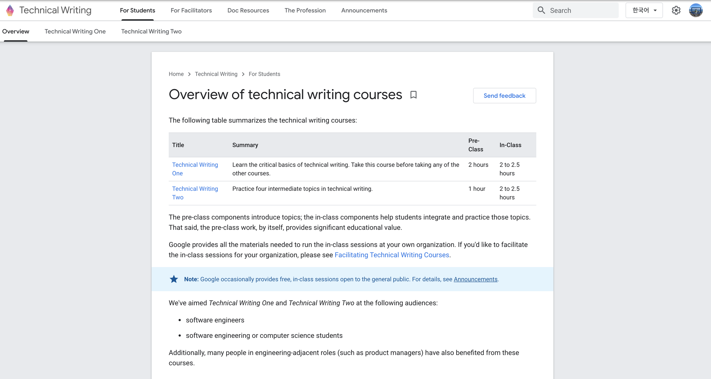Click the For Students breadcrumb link
Viewport: 711px width, 379px height.
pos(264,74)
